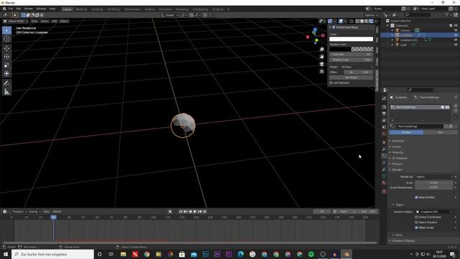This screenshot has width=460, height=259.
Task: Enable the Global Coordinates checkbox
Action: point(416,217)
